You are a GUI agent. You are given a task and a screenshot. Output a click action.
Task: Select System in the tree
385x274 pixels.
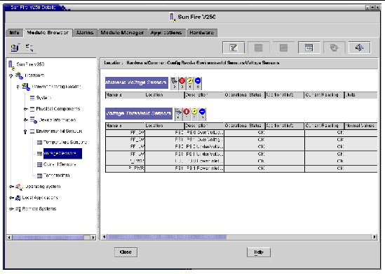coord(43,98)
